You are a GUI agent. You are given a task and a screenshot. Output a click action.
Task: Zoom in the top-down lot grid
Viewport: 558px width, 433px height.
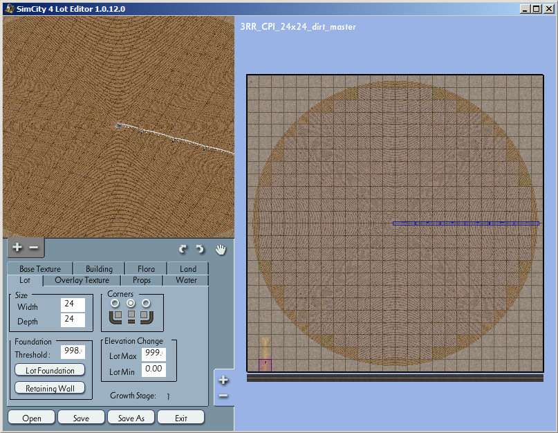pyautogui.click(x=223, y=380)
